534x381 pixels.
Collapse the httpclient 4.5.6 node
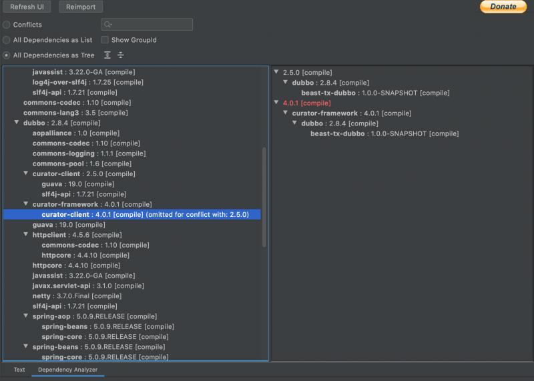click(x=25, y=235)
